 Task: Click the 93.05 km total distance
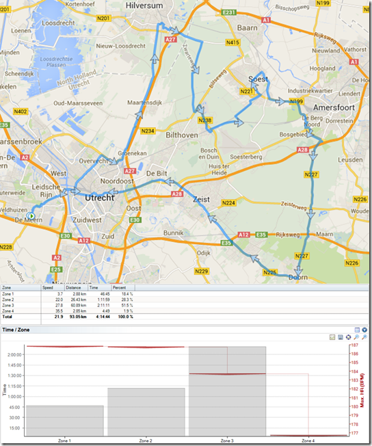pos(78,317)
